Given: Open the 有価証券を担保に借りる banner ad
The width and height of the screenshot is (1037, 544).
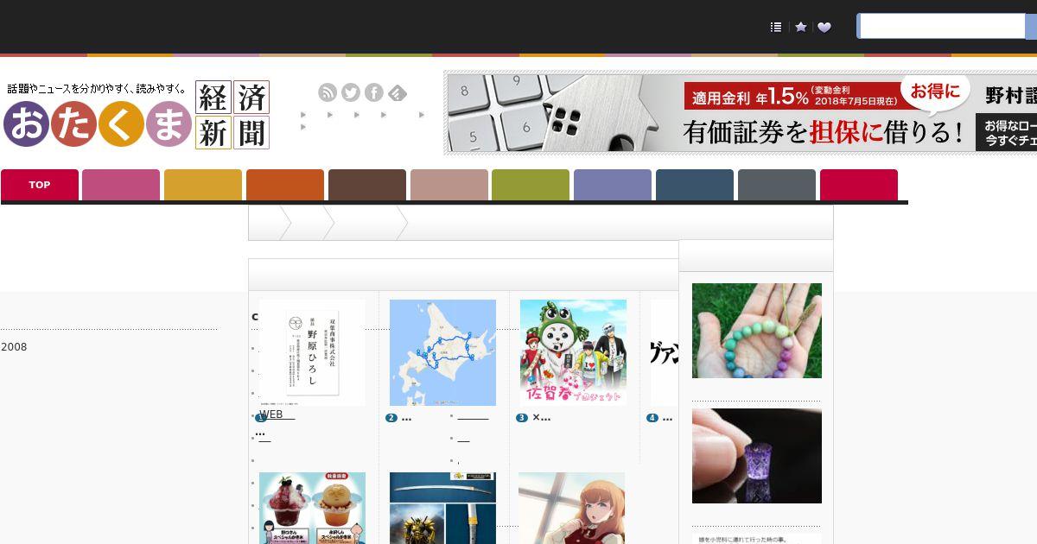Looking at the screenshot, I should point(741,113).
